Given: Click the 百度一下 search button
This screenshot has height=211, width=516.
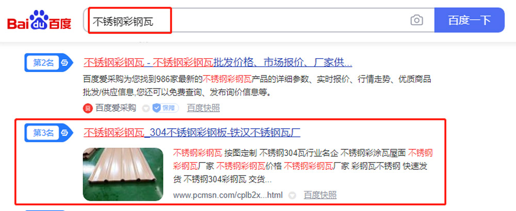Looking at the screenshot, I should click(469, 20).
